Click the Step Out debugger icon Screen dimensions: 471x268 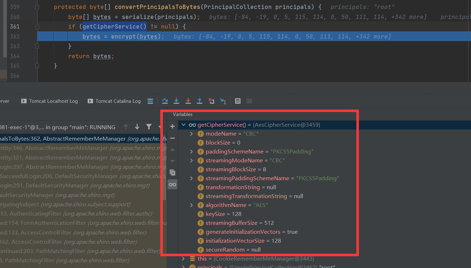click(x=200, y=101)
